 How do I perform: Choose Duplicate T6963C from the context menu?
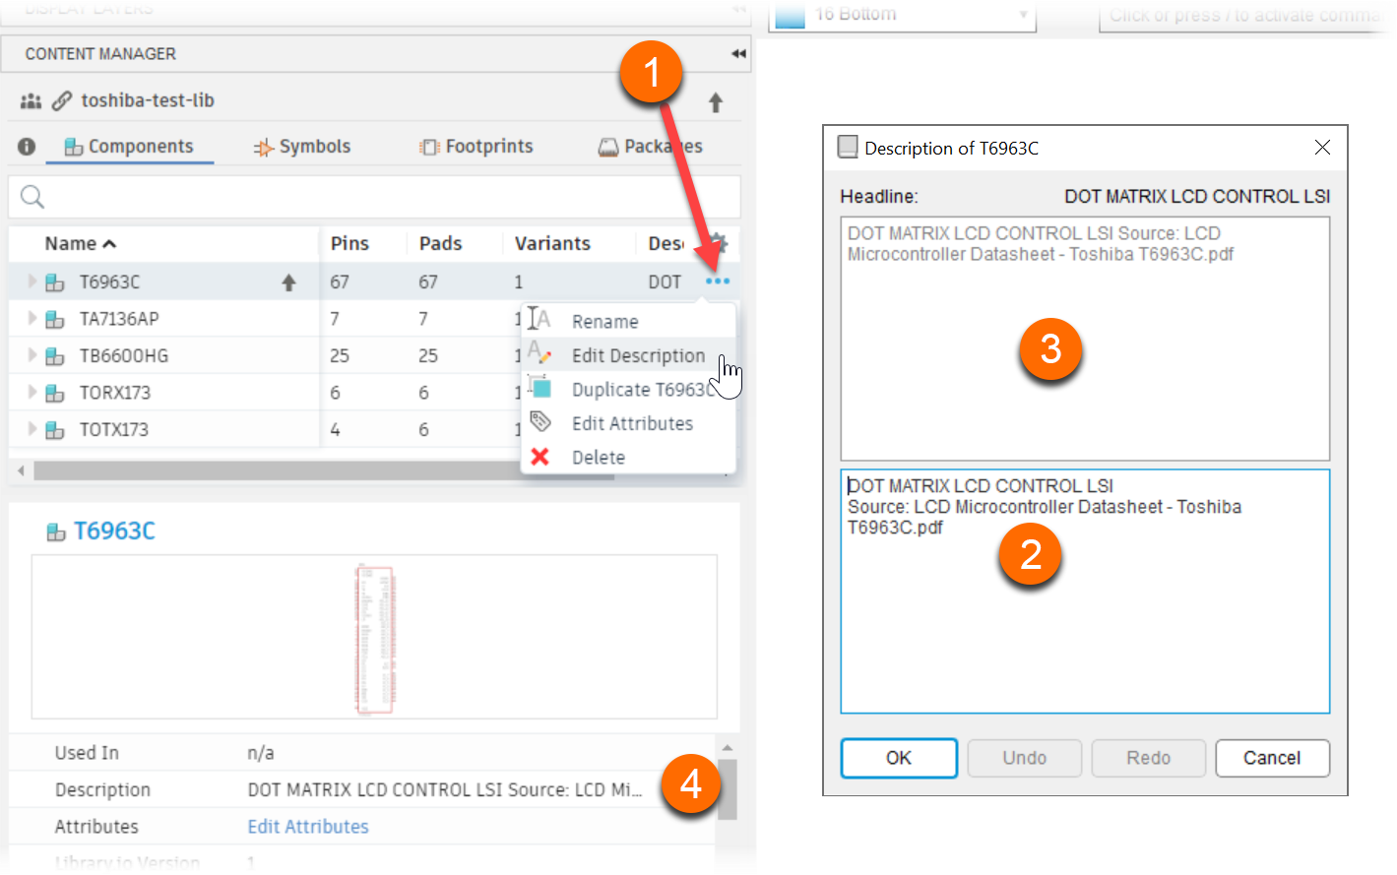click(628, 390)
